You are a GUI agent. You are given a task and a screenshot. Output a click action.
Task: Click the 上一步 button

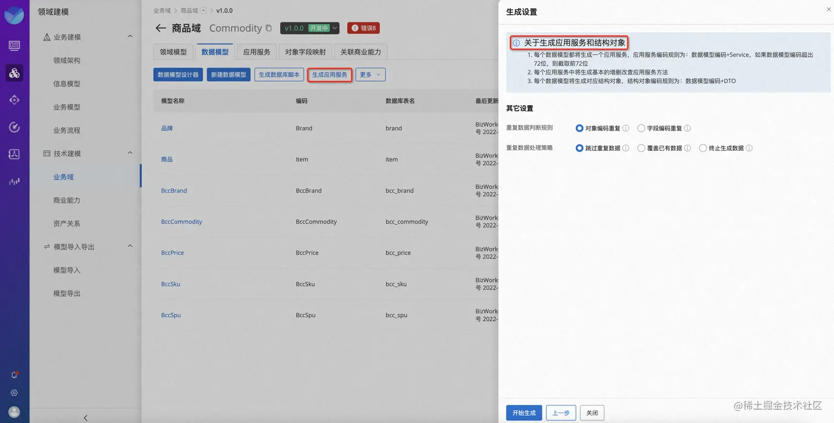pyautogui.click(x=561, y=413)
